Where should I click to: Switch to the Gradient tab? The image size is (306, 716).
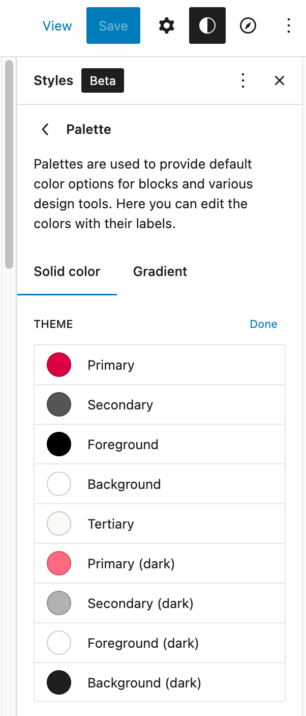pos(160,271)
